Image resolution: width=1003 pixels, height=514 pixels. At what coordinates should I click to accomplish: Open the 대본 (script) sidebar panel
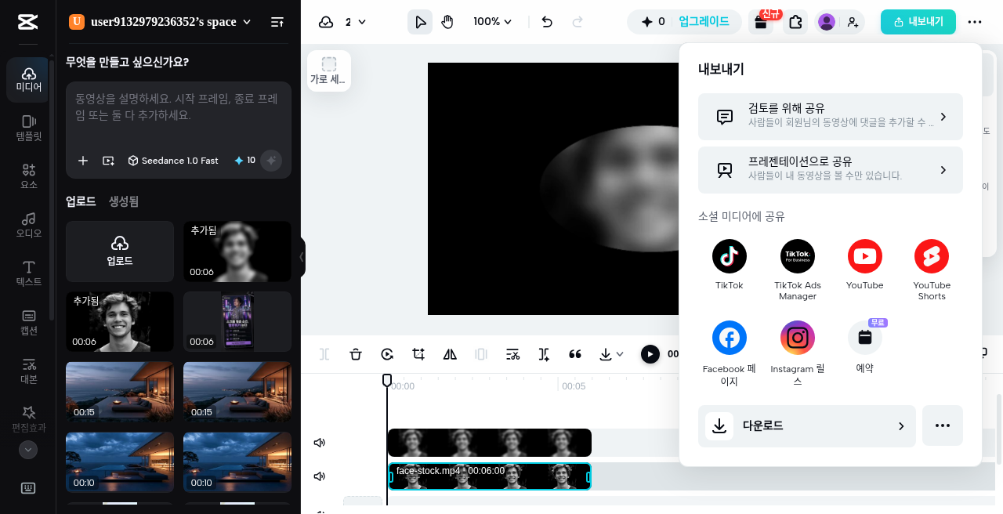(28, 371)
